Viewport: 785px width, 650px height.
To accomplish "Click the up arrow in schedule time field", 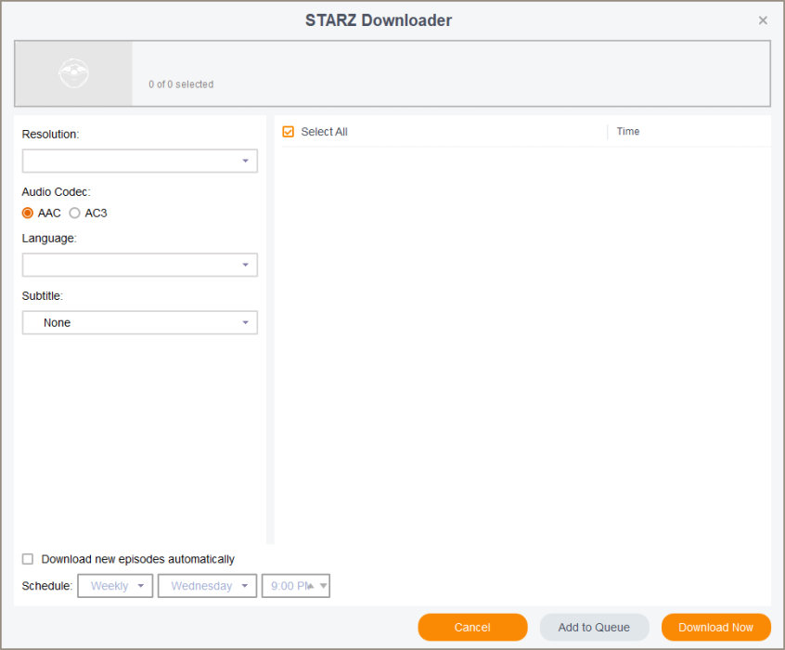I will coord(312,586).
